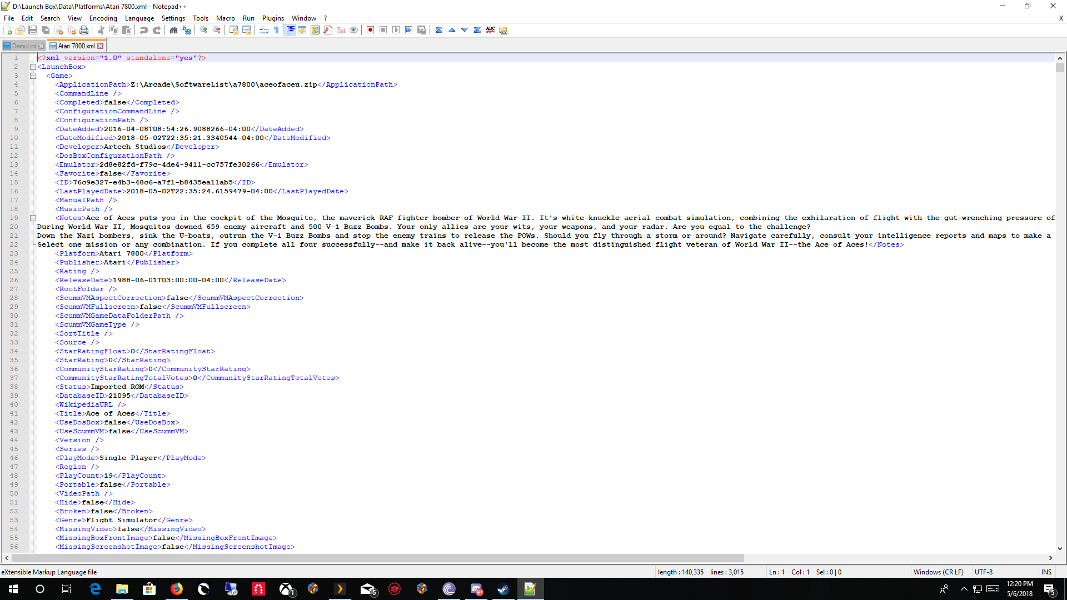Collapse the Game node fold marker
1067x600 pixels.
pos(33,76)
